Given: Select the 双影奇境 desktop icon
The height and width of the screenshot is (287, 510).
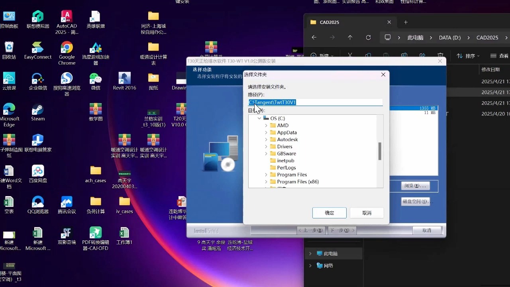Looking at the screenshot, I should [67, 236].
